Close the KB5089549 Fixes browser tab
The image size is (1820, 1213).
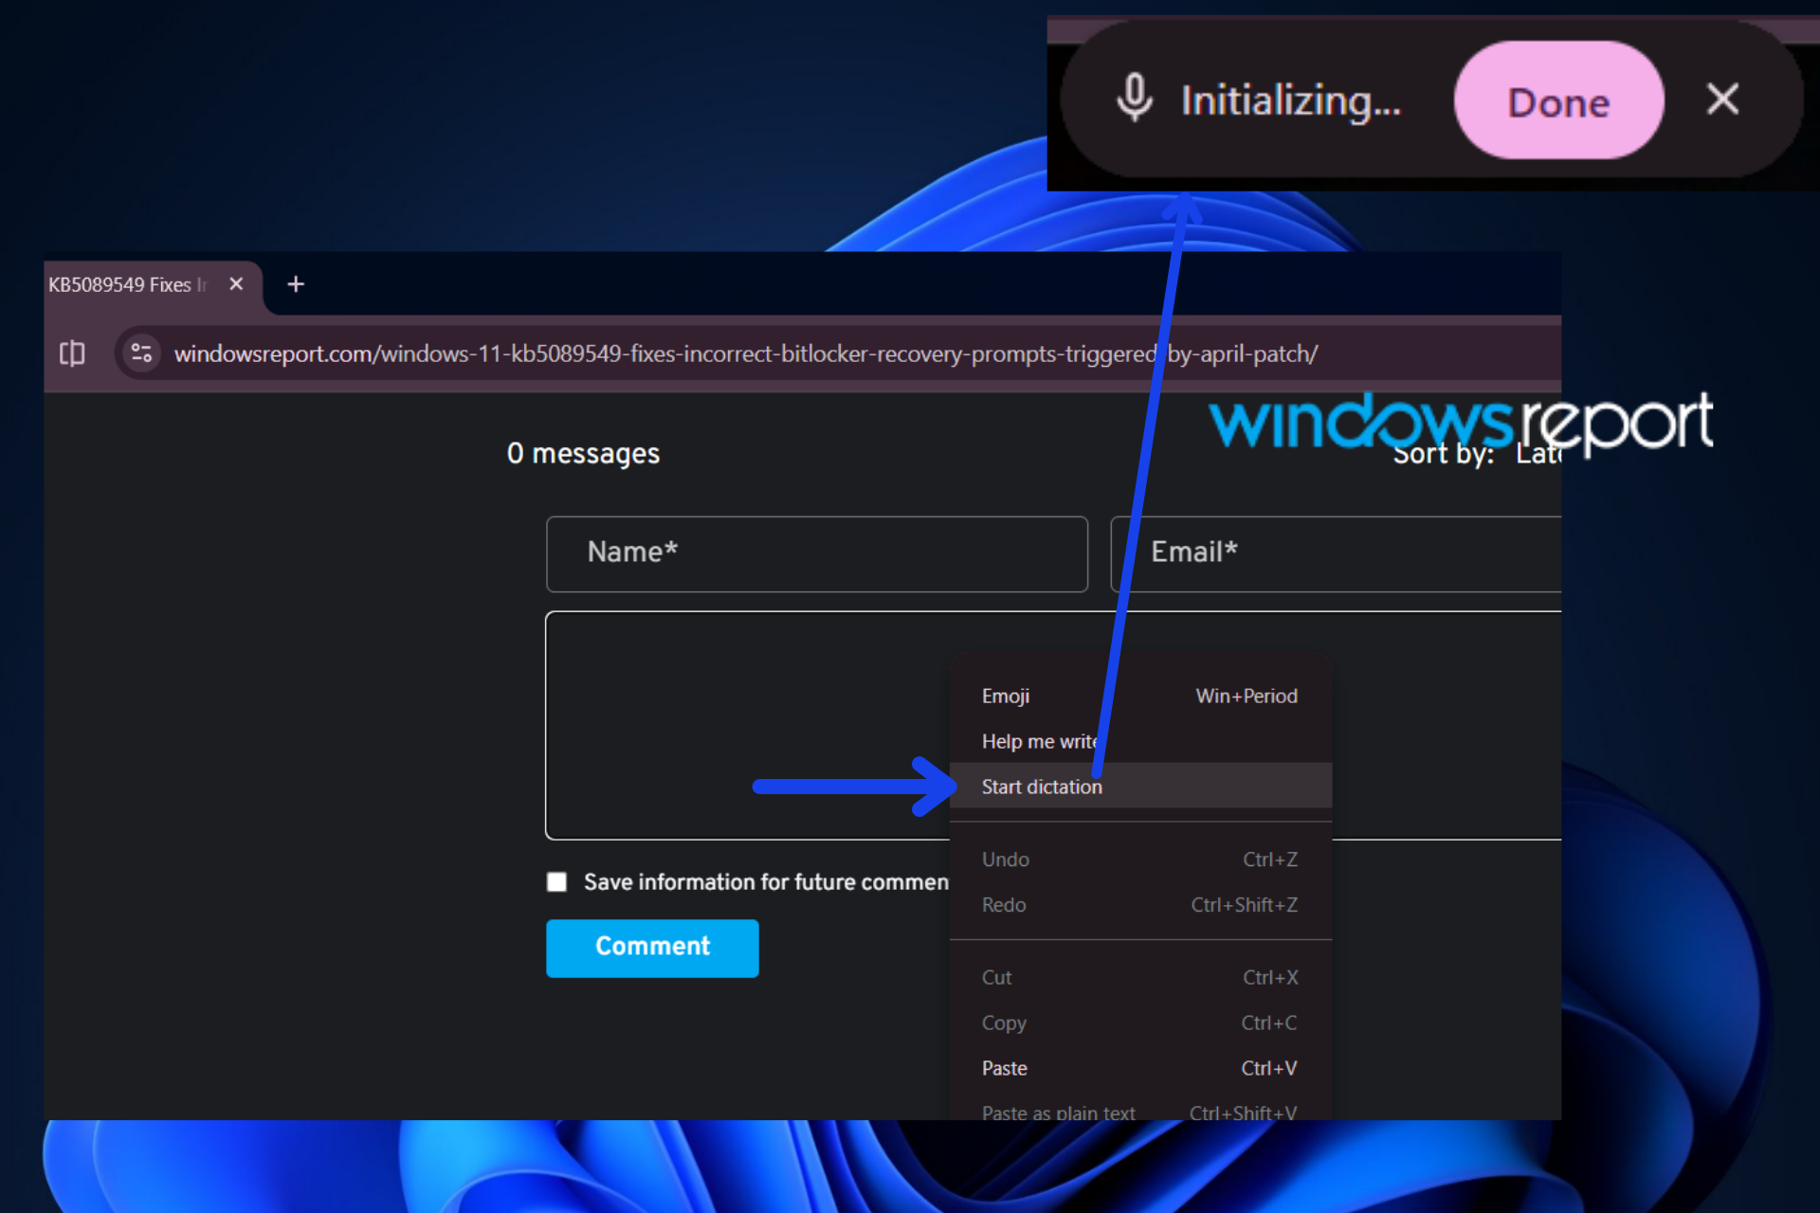point(237,284)
